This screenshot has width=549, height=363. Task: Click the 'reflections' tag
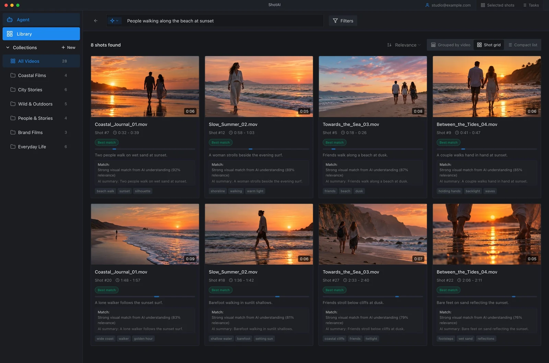pyautogui.click(x=486, y=339)
